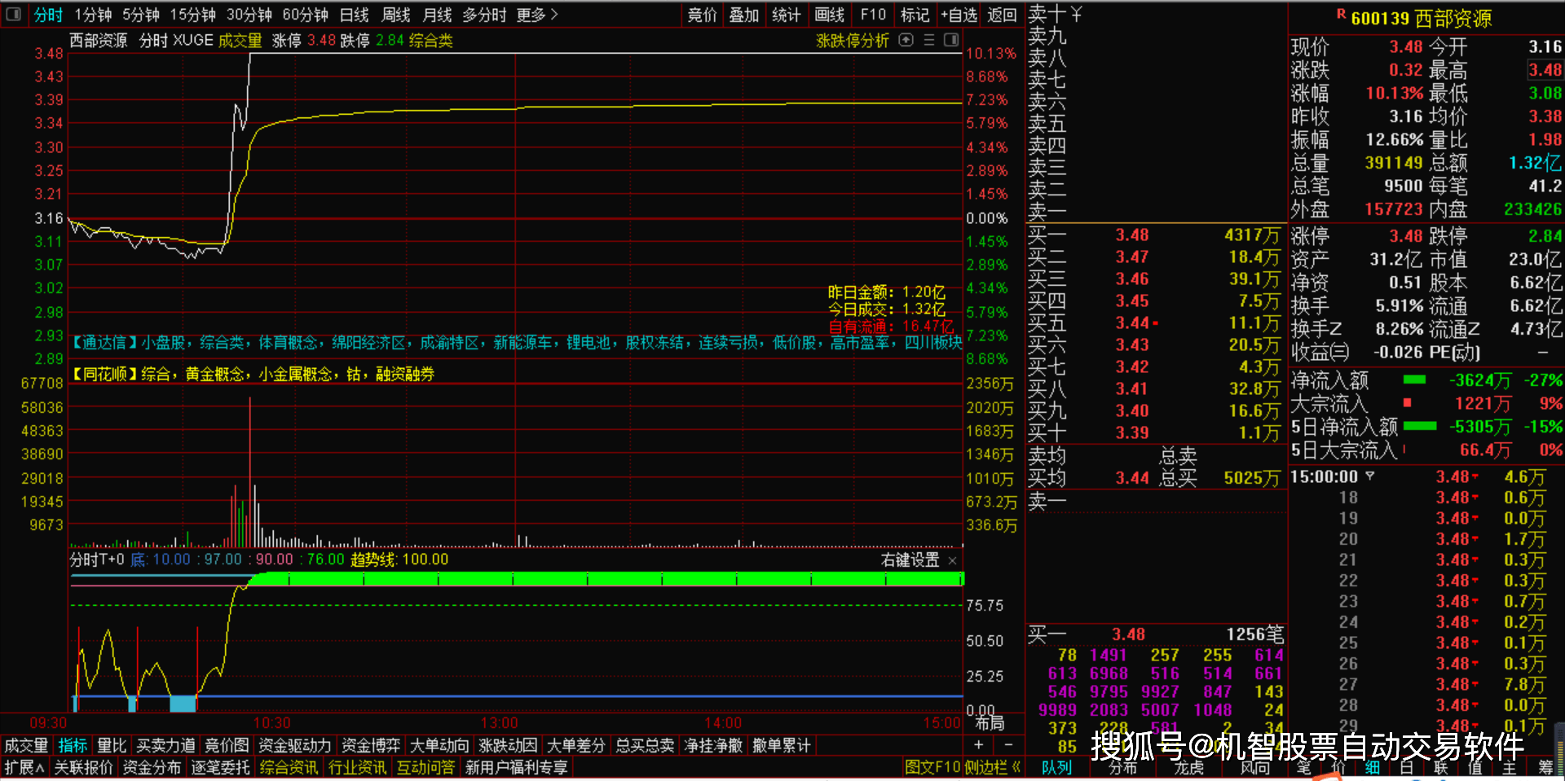Close the 右键设置 indicator panel
The image size is (1565, 781).
click(952, 560)
